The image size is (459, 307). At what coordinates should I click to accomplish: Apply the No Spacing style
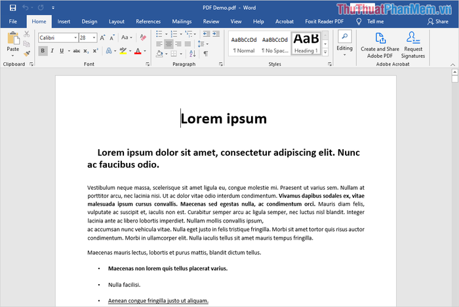[x=275, y=44]
